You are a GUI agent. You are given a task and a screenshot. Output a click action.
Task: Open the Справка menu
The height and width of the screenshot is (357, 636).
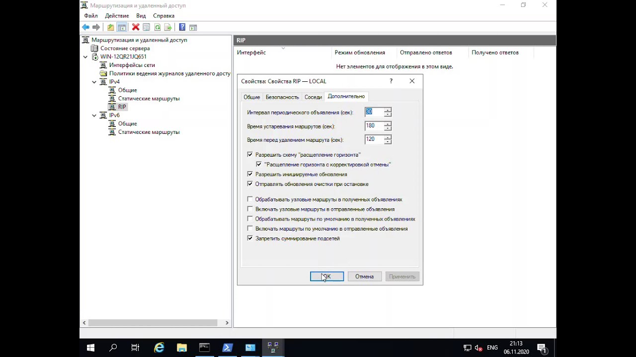pos(163,16)
